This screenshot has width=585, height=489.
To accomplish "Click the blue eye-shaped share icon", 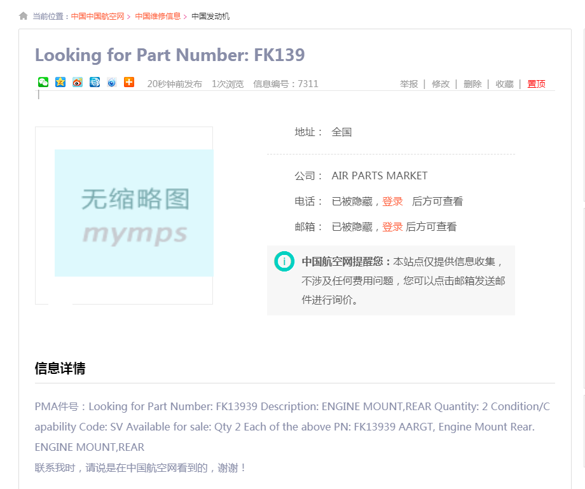I will pos(112,82).
